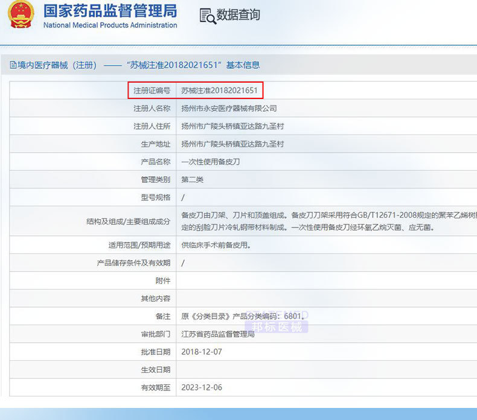Select the address value beside 注册人住所
477x420 pixels.
tap(232, 126)
